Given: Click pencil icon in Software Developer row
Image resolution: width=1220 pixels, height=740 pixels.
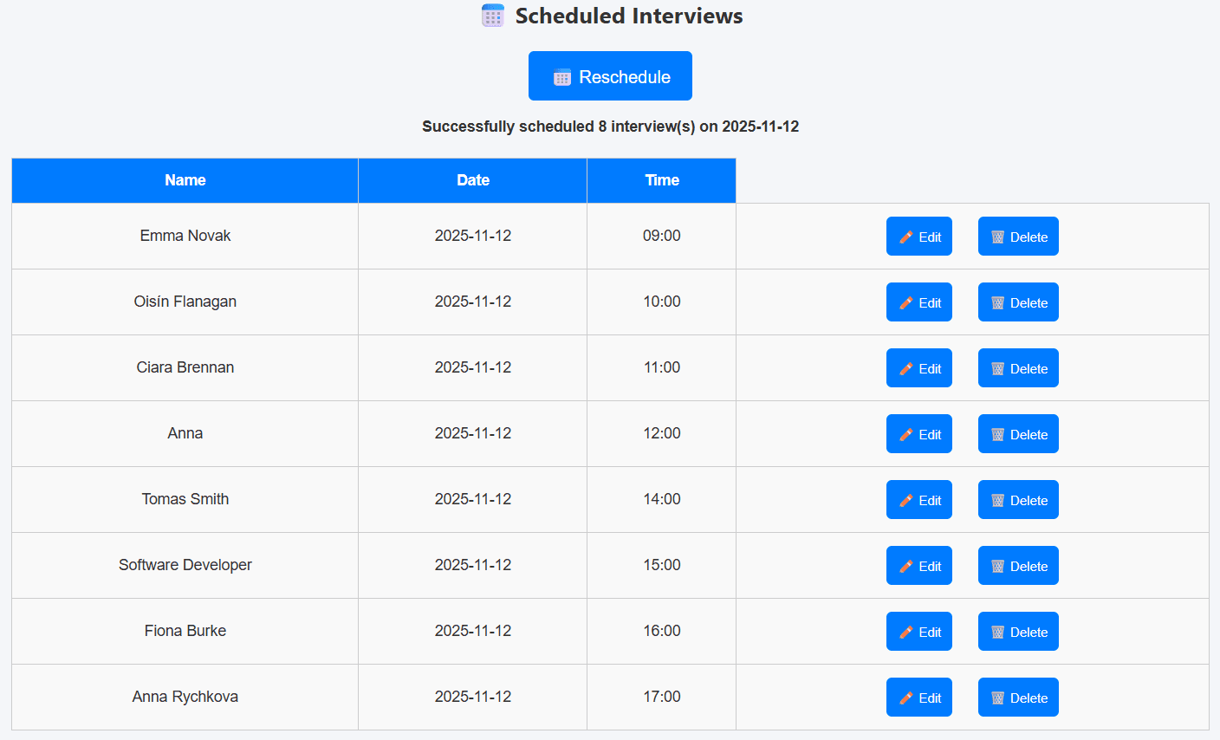Looking at the screenshot, I should tap(906, 566).
